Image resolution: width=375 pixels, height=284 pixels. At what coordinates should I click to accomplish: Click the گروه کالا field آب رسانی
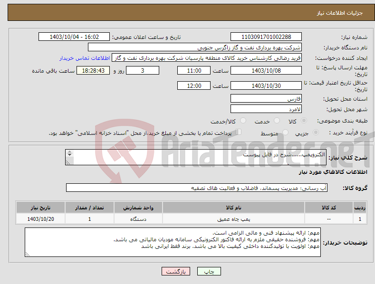(197, 188)
